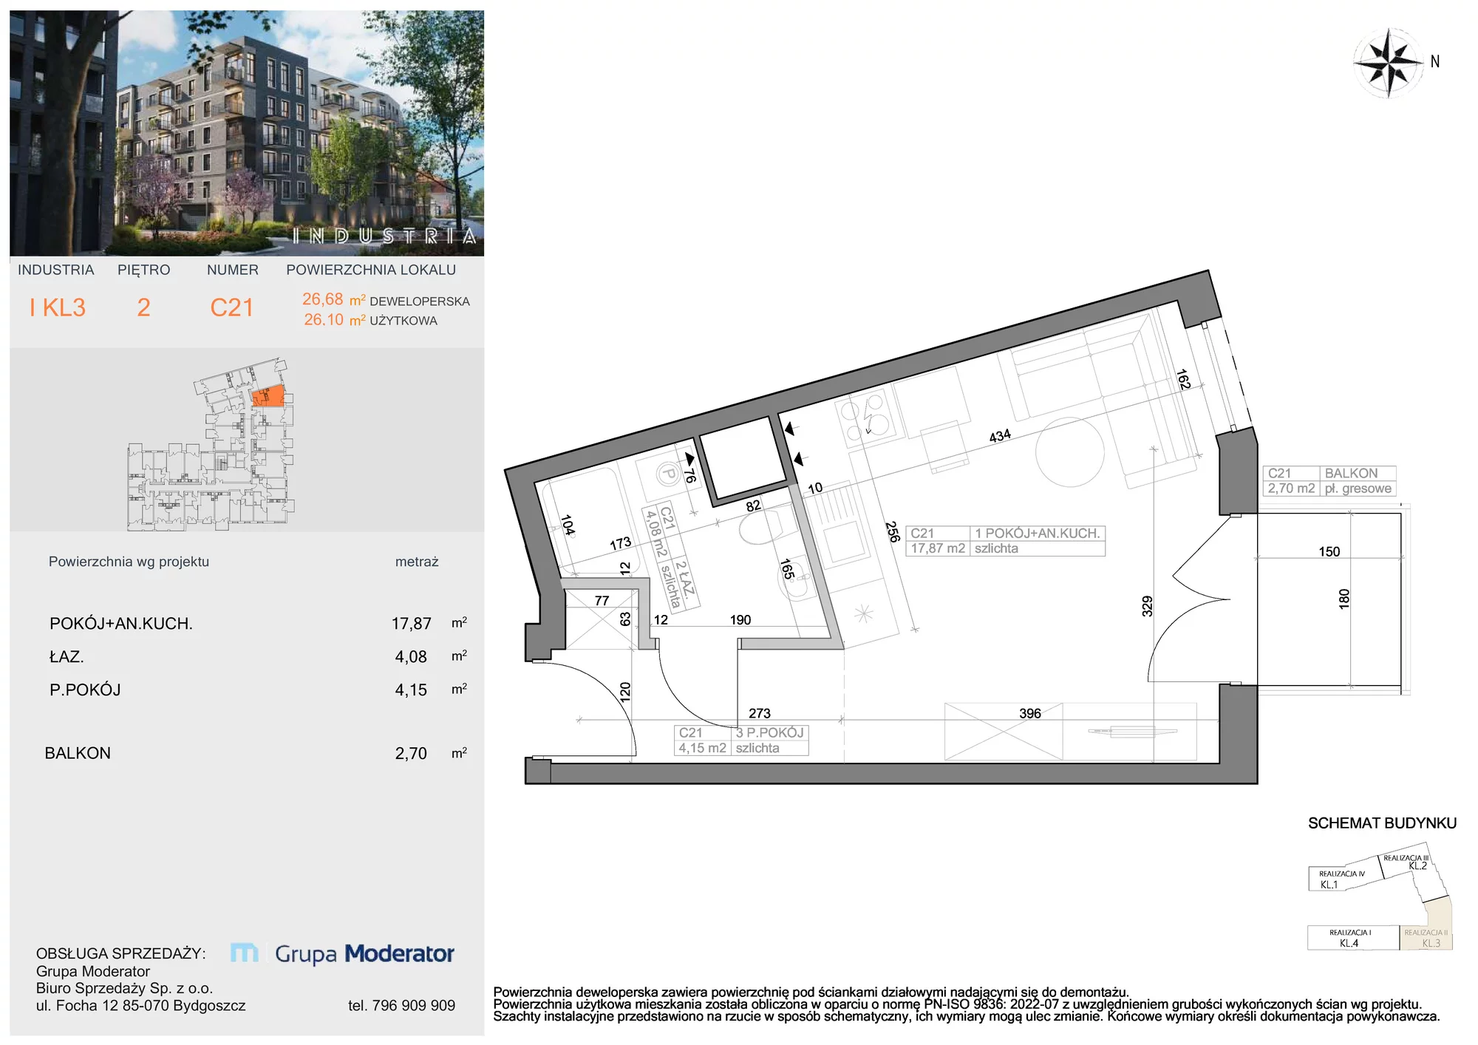Click the 'metraż' column heading
Viewport: 1478px width, 1045px height.
[x=417, y=562]
